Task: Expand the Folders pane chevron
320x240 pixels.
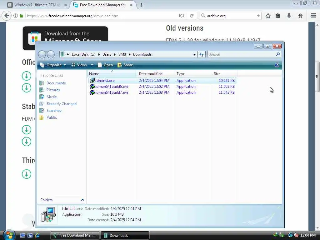Action: (x=82, y=200)
